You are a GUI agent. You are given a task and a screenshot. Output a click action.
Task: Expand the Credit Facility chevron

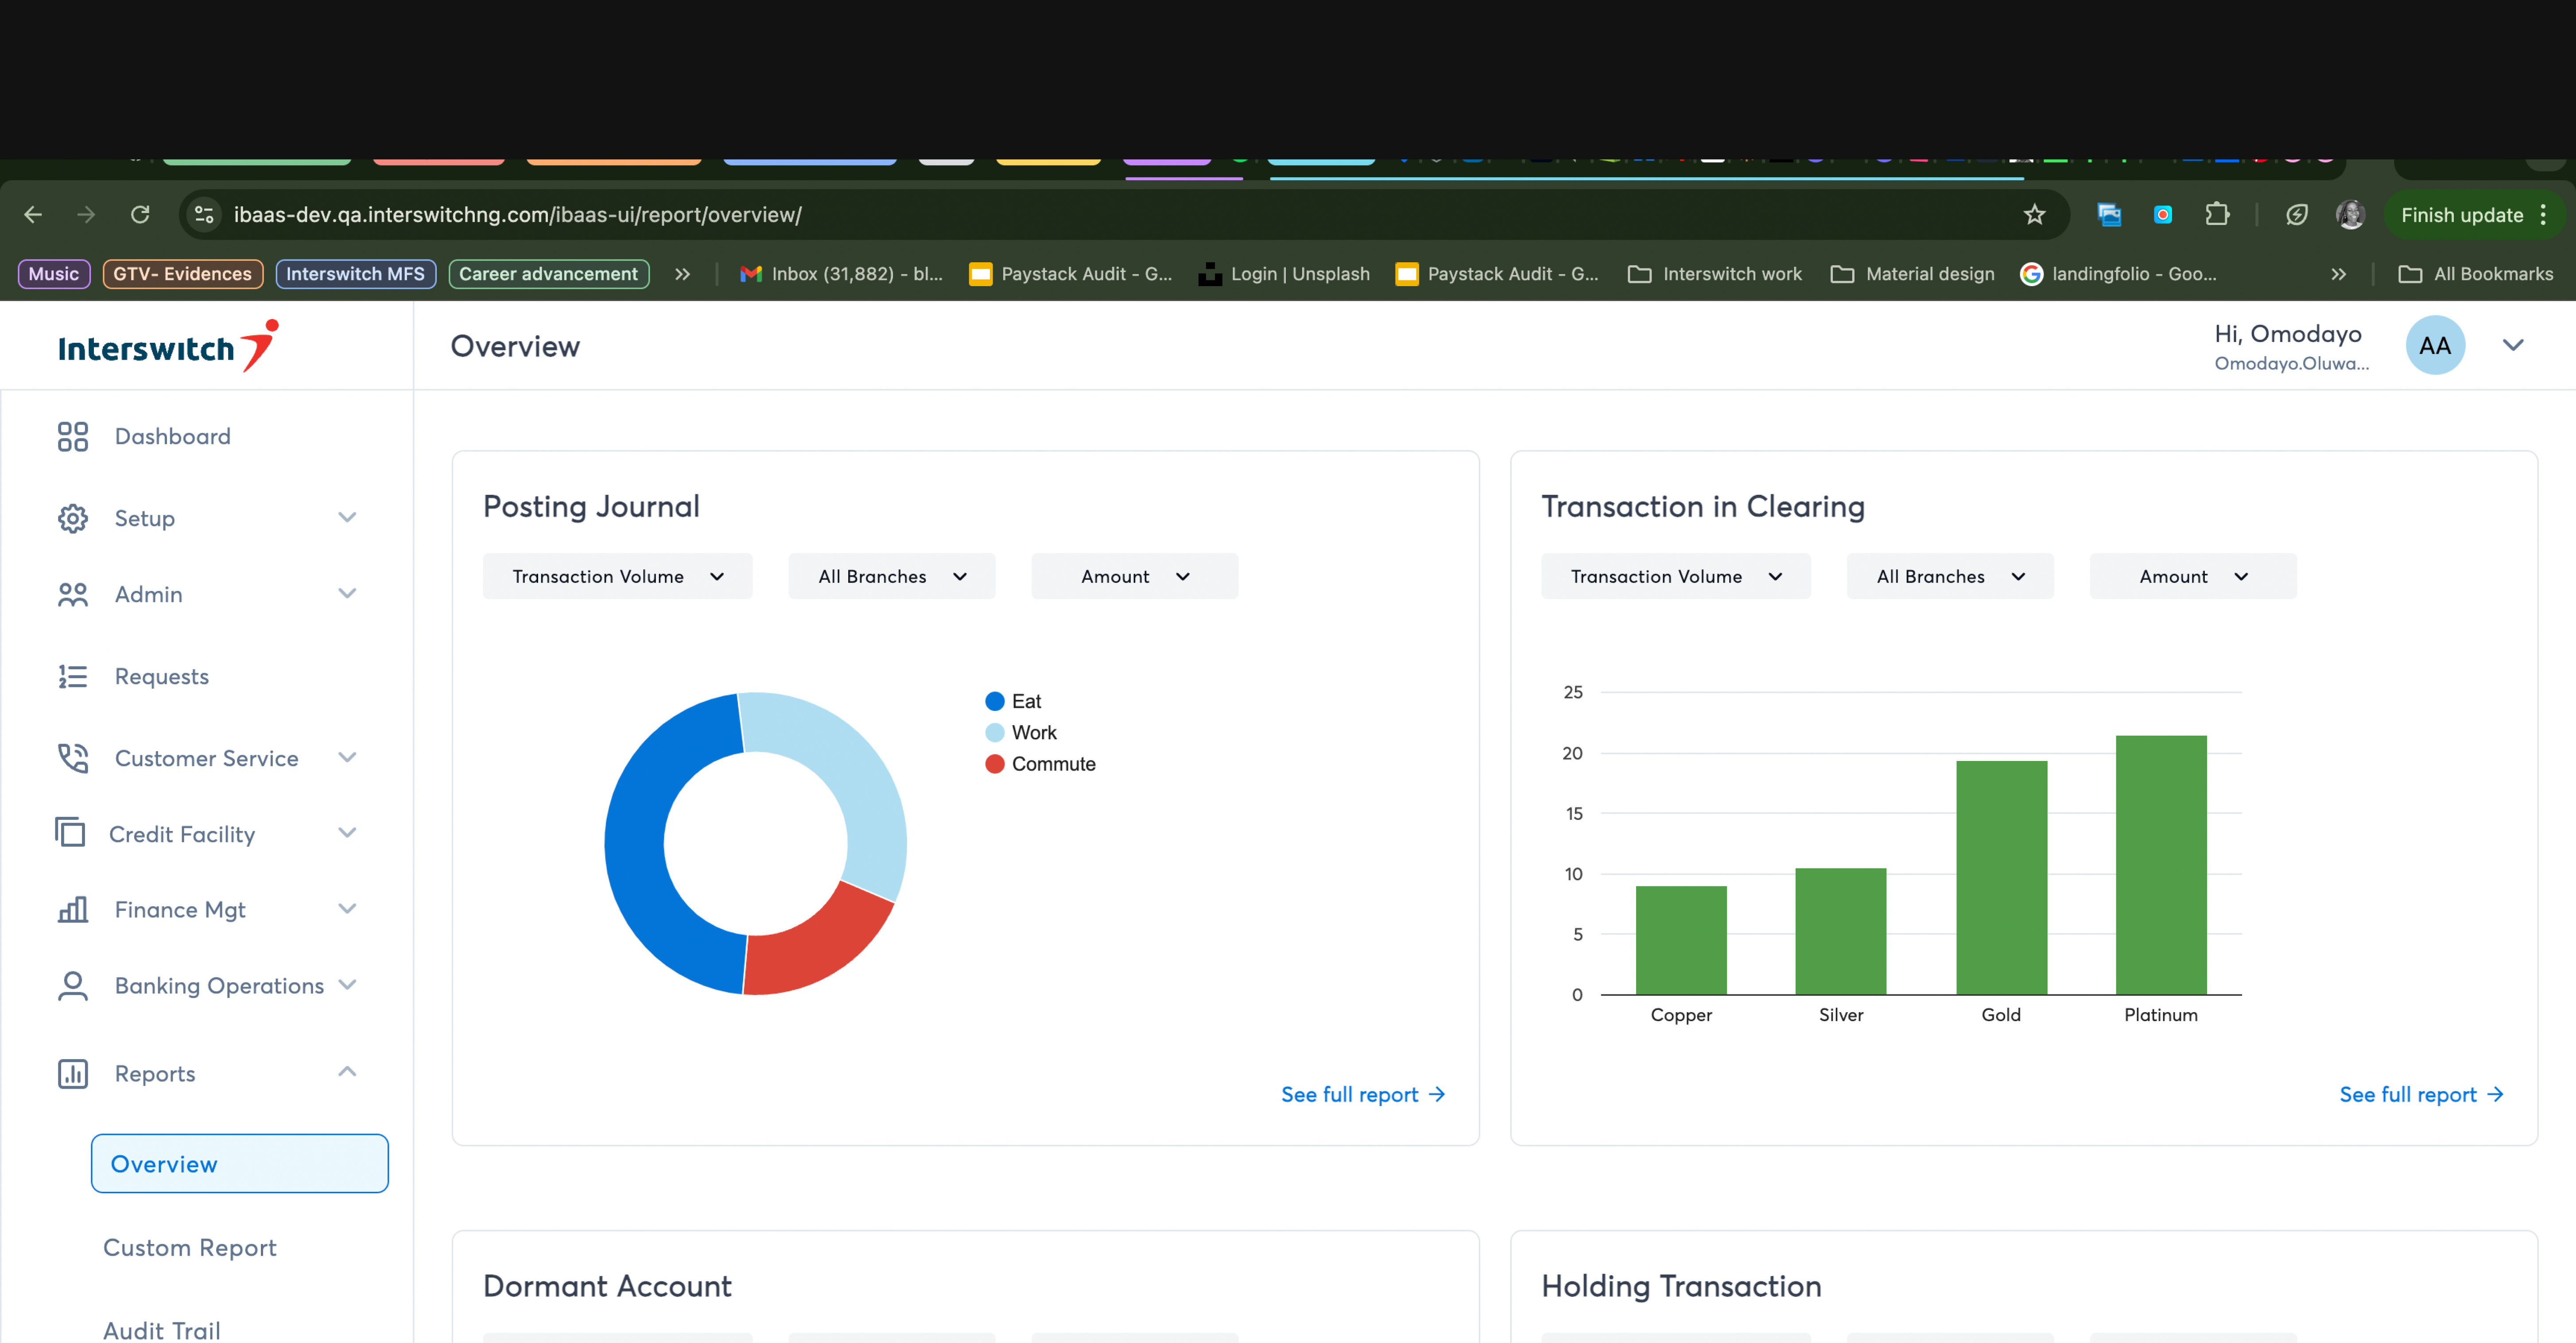[347, 832]
